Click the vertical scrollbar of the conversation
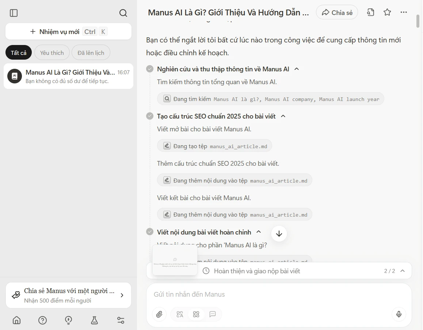This screenshot has height=330, width=423. [418, 21]
